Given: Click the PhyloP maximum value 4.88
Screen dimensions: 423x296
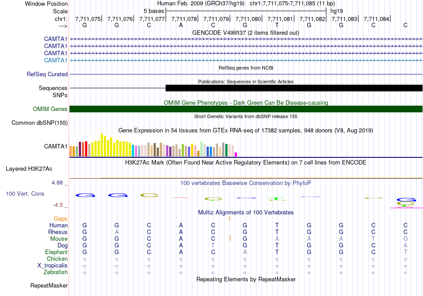Looking at the screenshot, I should pos(57,183).
